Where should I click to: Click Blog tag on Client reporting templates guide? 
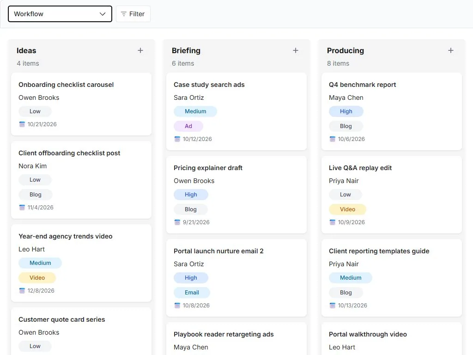[346, 293]
